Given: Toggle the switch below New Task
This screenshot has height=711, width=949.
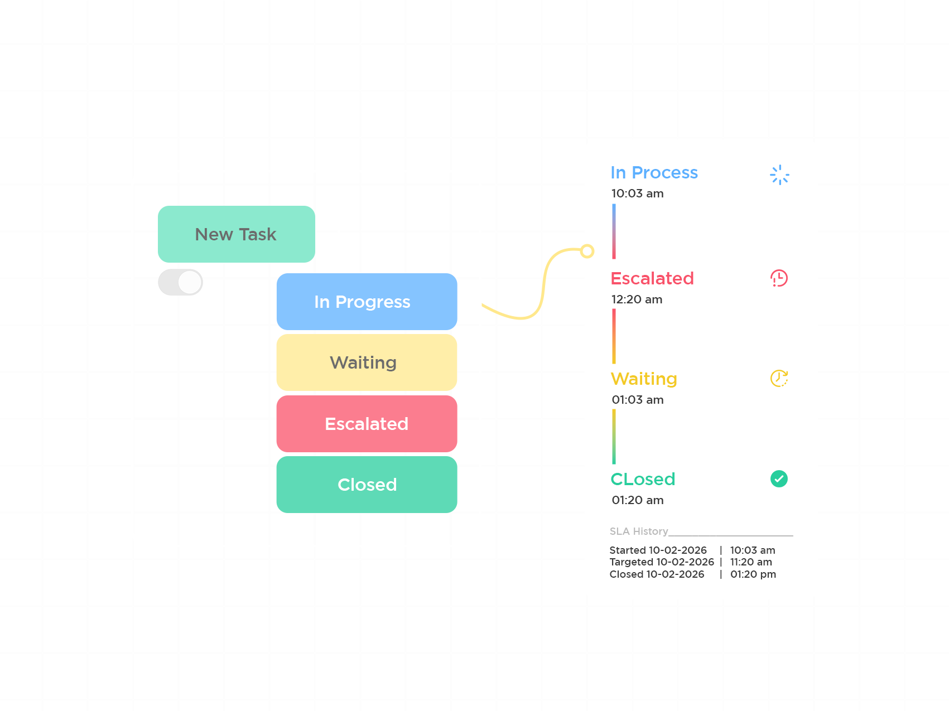Looking at the screenshot, I should pyautogui.click(x=180, y=282).
